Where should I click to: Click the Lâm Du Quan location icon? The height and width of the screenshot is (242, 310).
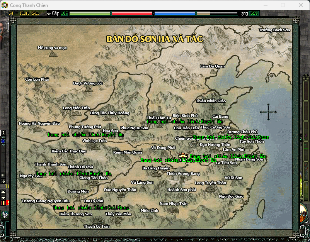pos(213,72)
